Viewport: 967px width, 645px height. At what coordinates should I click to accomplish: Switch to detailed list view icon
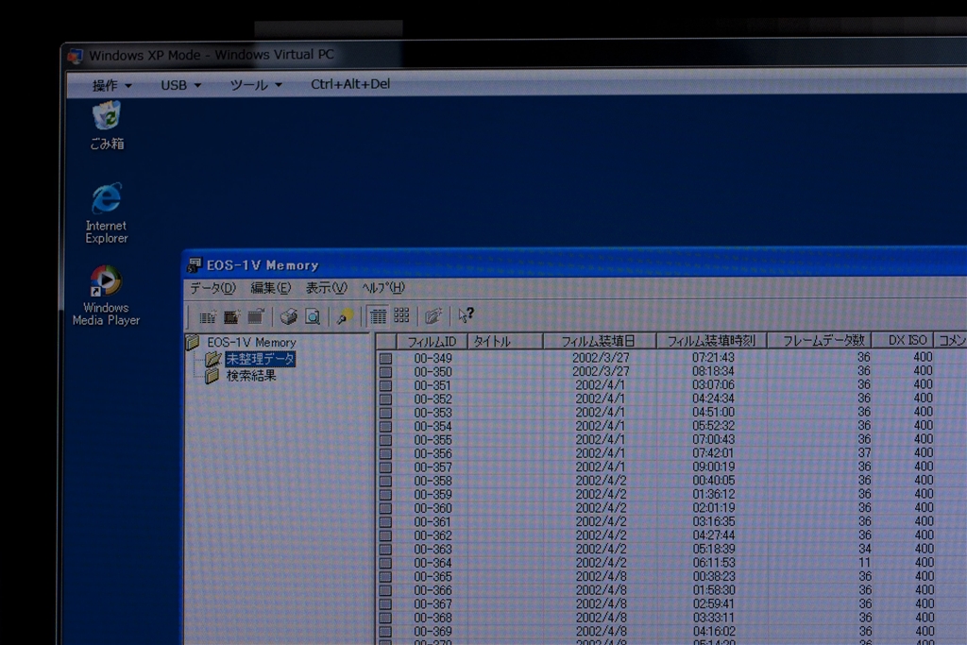[378, 315]
